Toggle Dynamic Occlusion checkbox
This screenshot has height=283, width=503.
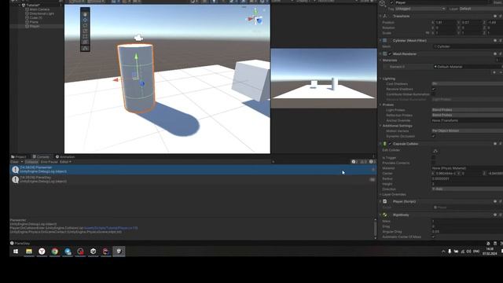(434, 136)
